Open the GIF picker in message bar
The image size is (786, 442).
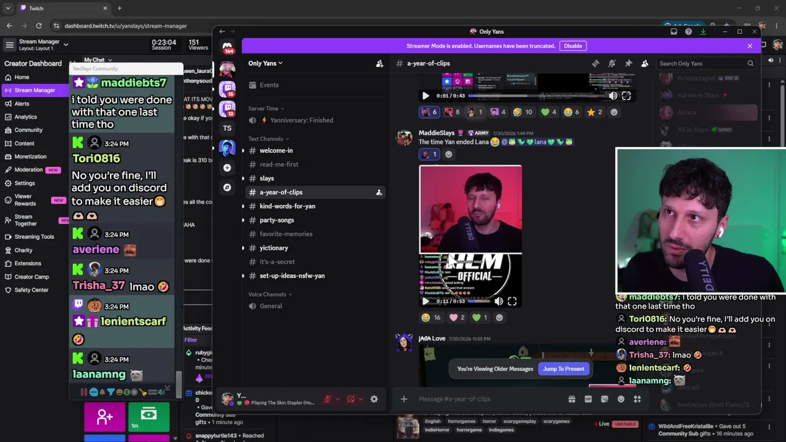click(x=588, y=399)
